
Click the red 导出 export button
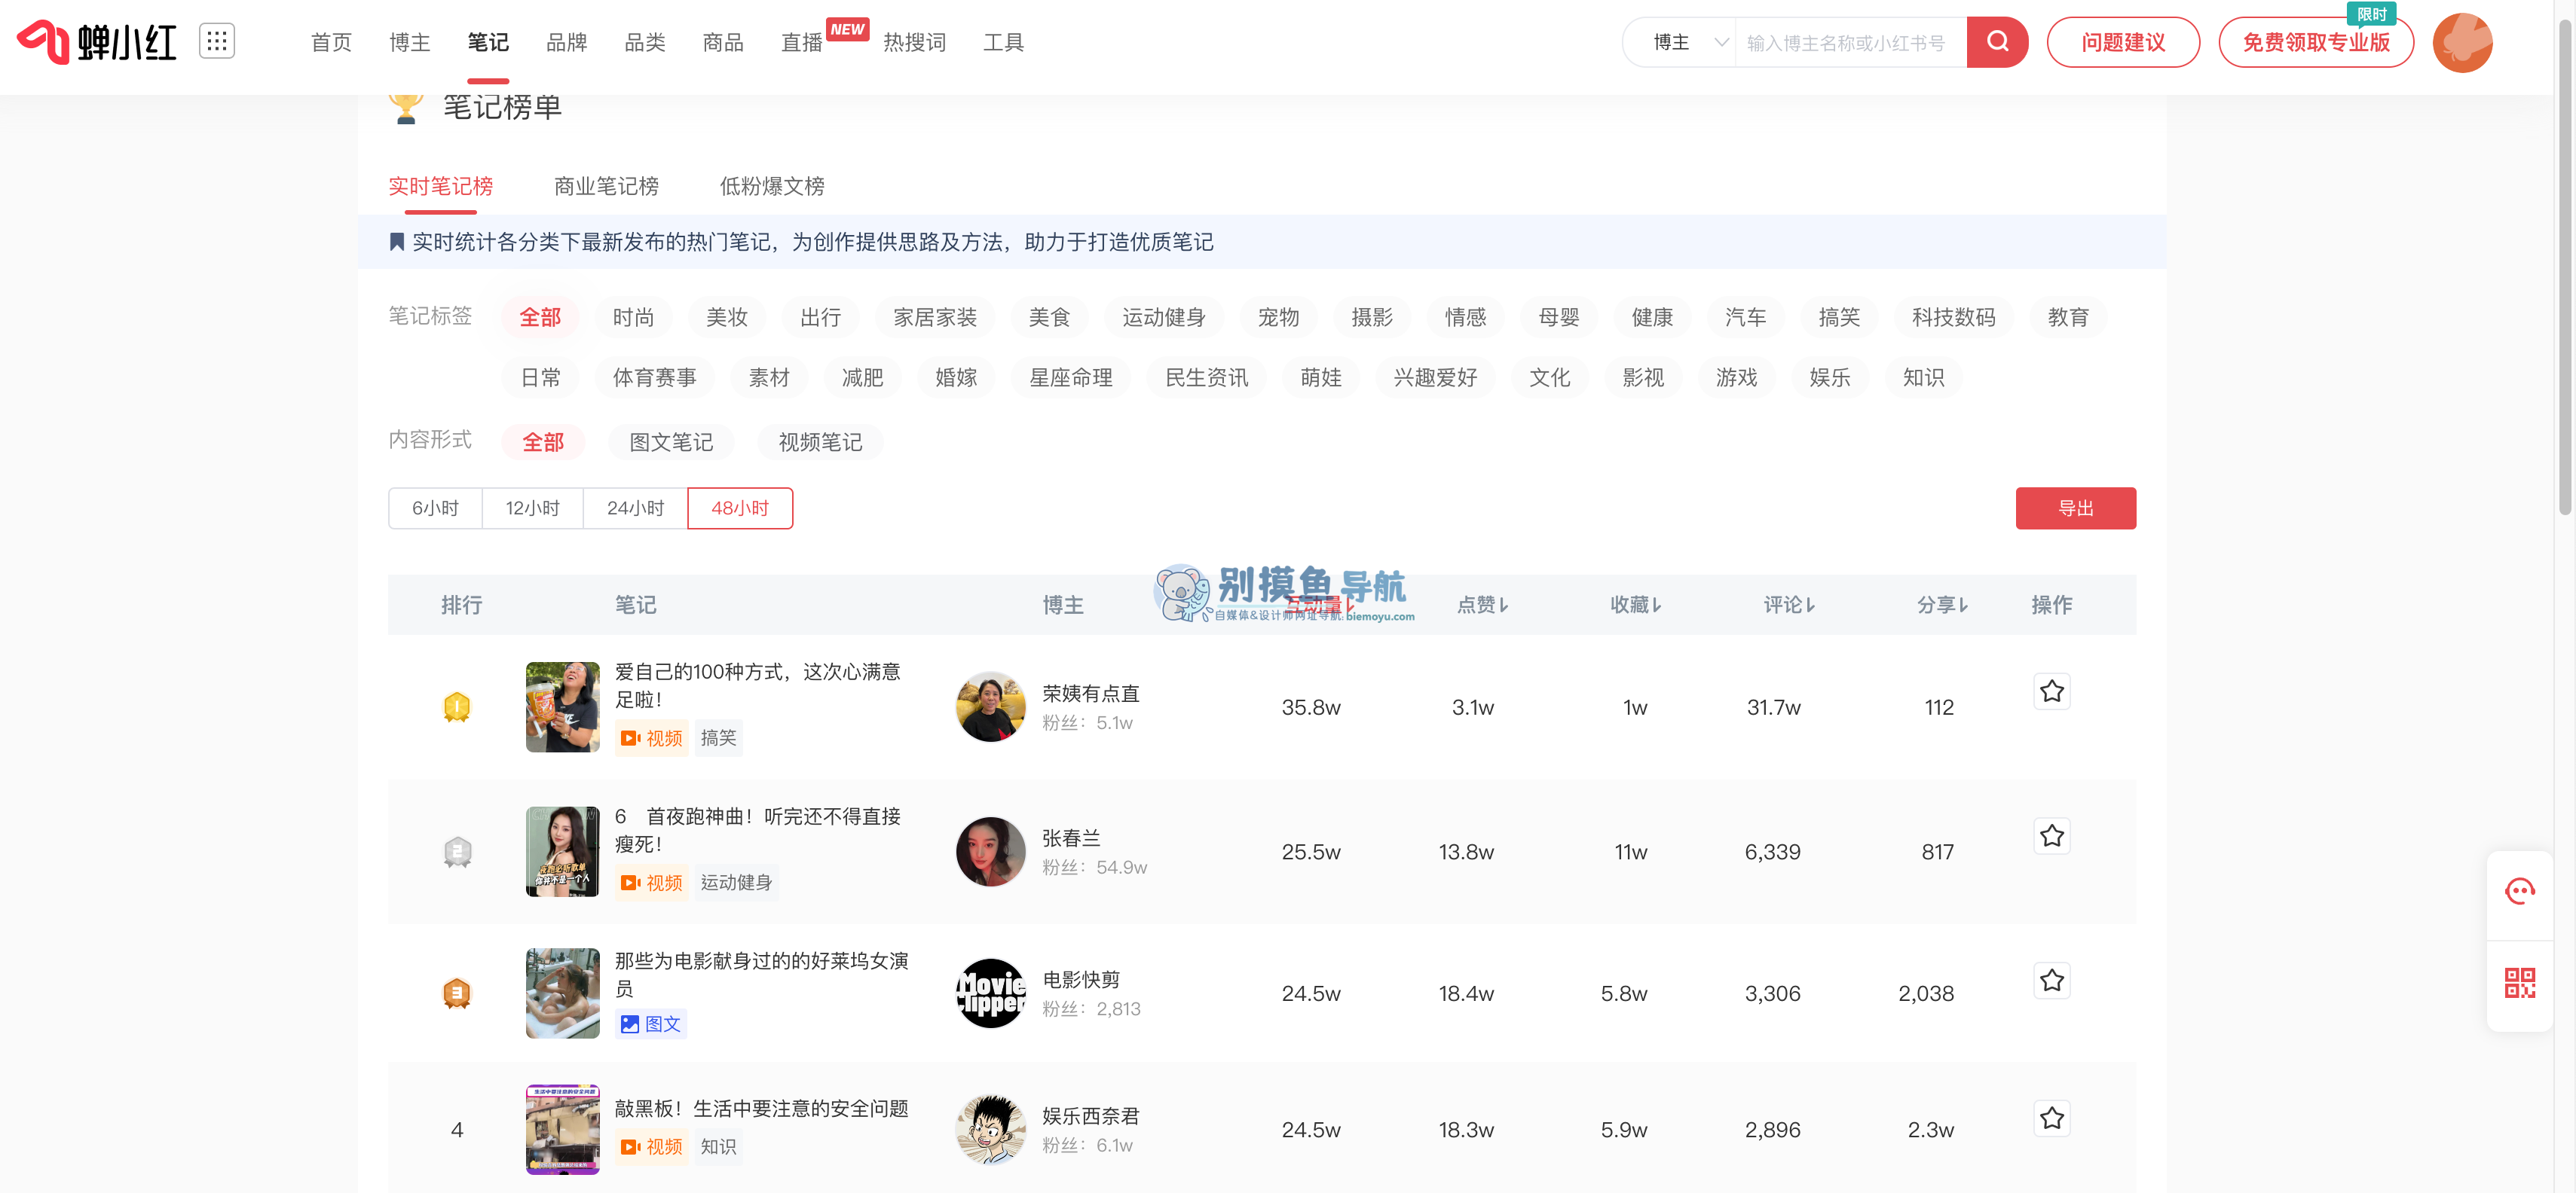coord(2075,508)
